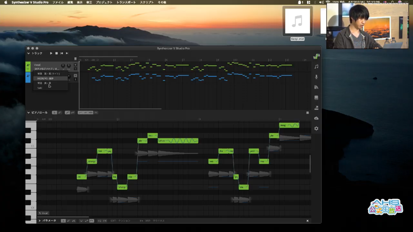
Task: Click the Vocal label tag in piano roll
Action: click(44, 213)
